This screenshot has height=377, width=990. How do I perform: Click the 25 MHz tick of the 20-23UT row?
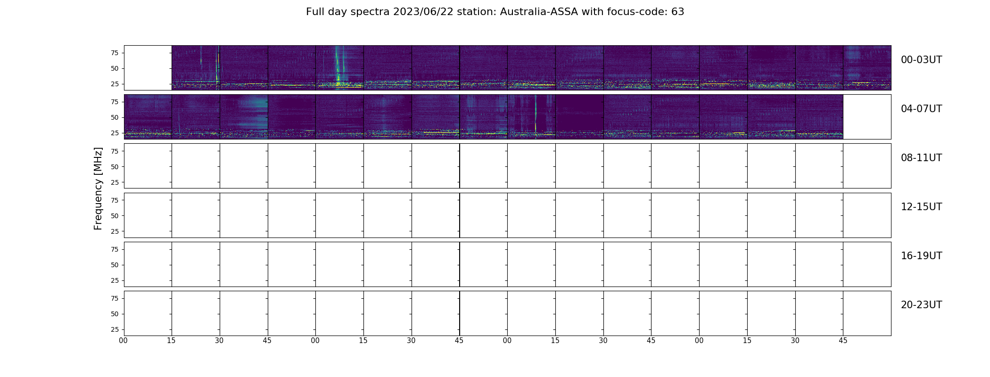[x=115, y=329]
